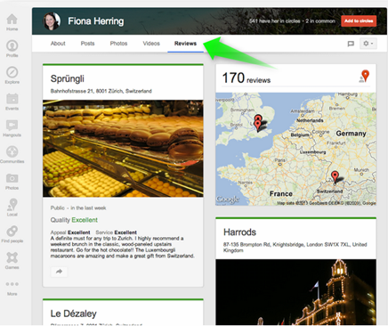Open the Le Dézaley review title
Image resolution: width=388 pixels, height=326 pixels.
(74, 314)
